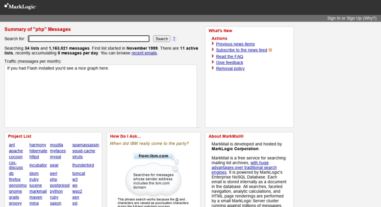Open the squid-cache project link
This screenshot has height=207, width=381.
tap(83, 151)
